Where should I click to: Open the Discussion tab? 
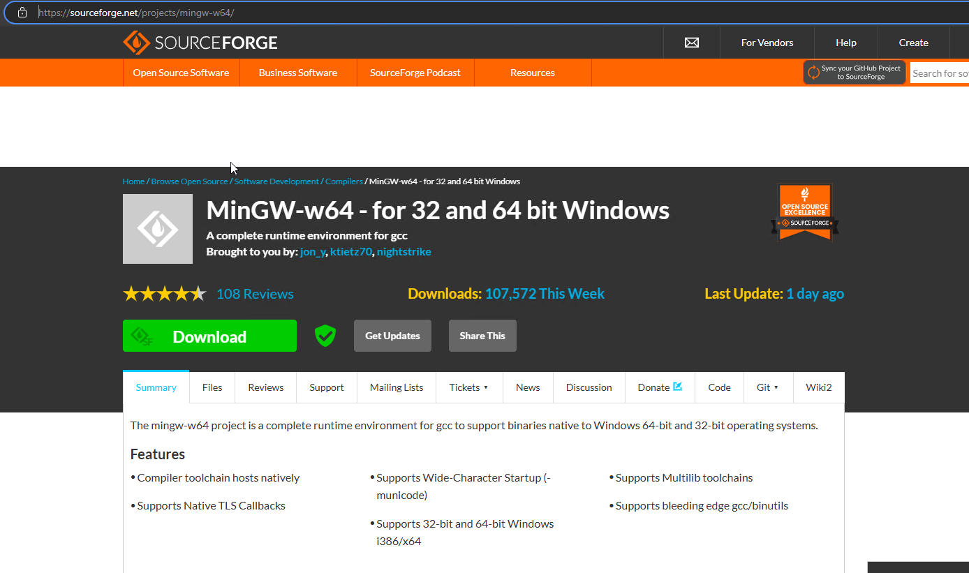pyautogui.click(x=589, y=387)
